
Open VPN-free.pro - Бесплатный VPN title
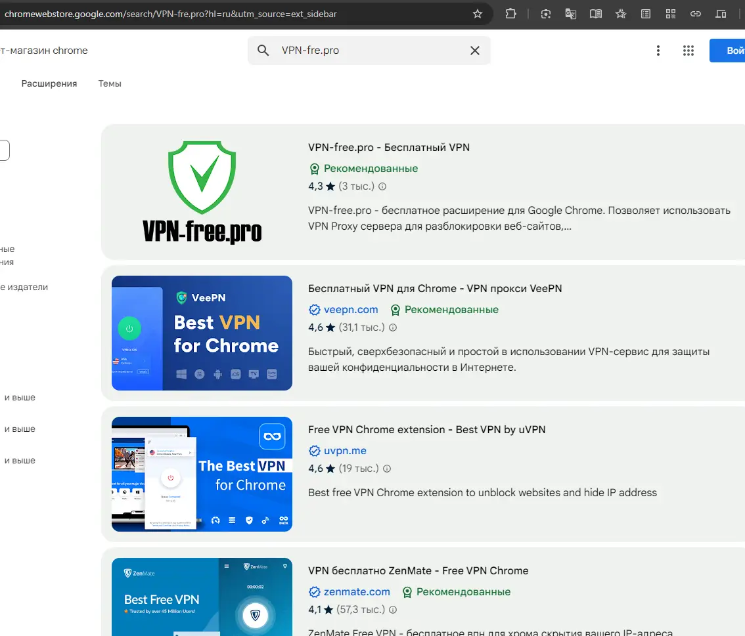click(389, 147)
